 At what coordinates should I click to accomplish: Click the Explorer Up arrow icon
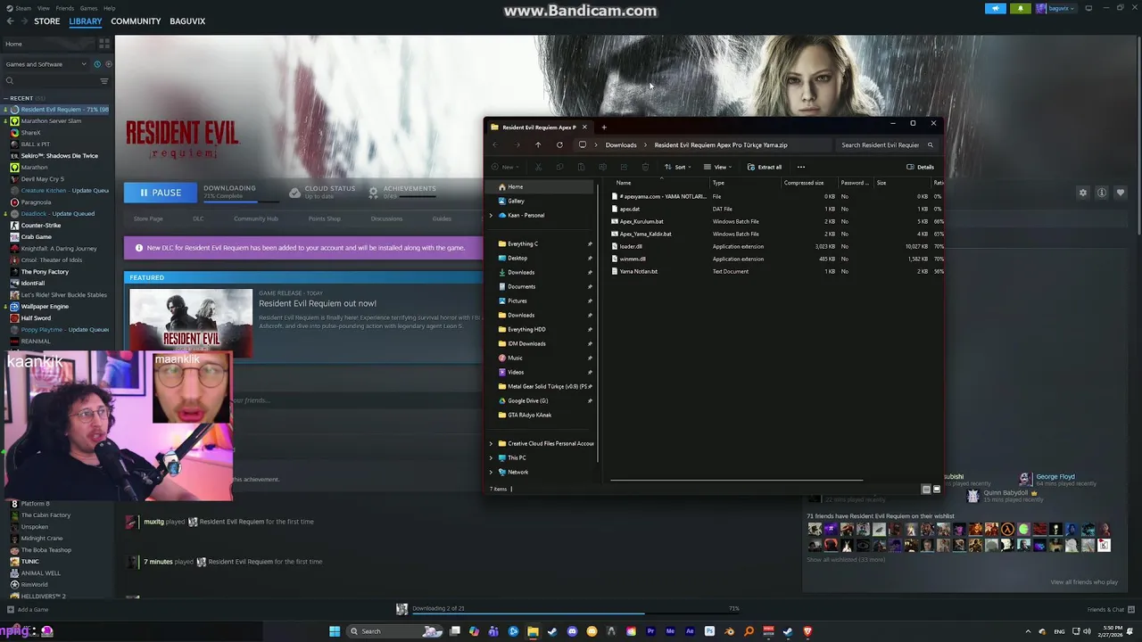[538, 144]
